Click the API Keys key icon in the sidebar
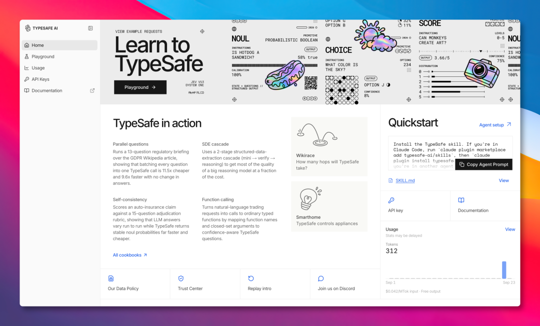 point(27,79)
